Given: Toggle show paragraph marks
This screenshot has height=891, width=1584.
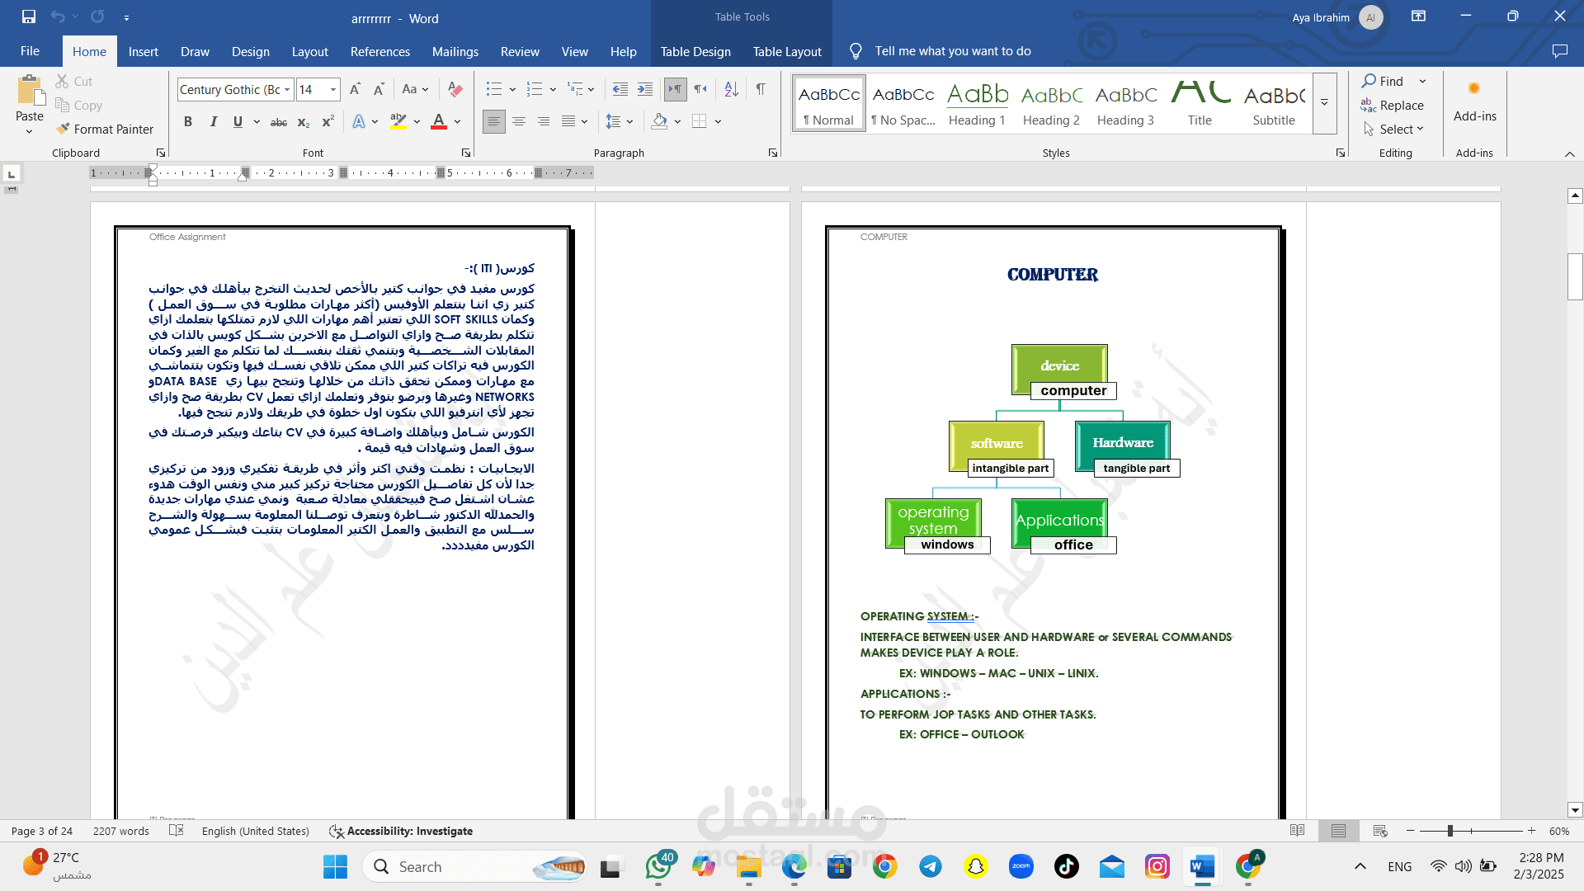Looking at the screenshot, I should pos(761,89).
